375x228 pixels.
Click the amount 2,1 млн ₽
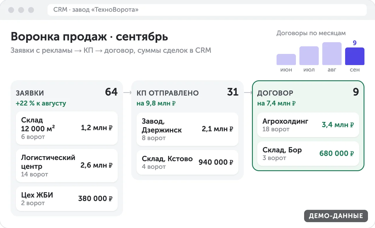point(217,129)
